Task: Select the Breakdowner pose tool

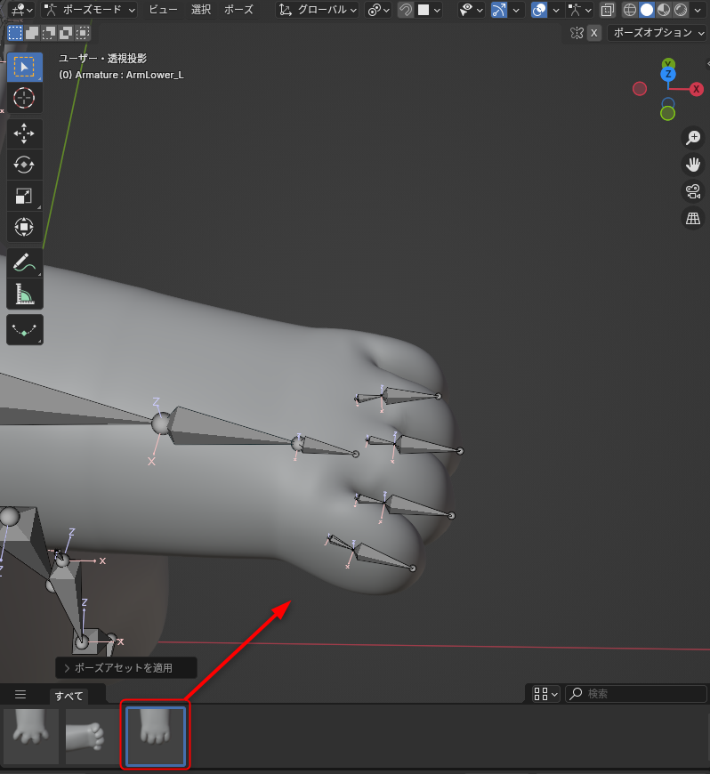Action: [24, 329]
